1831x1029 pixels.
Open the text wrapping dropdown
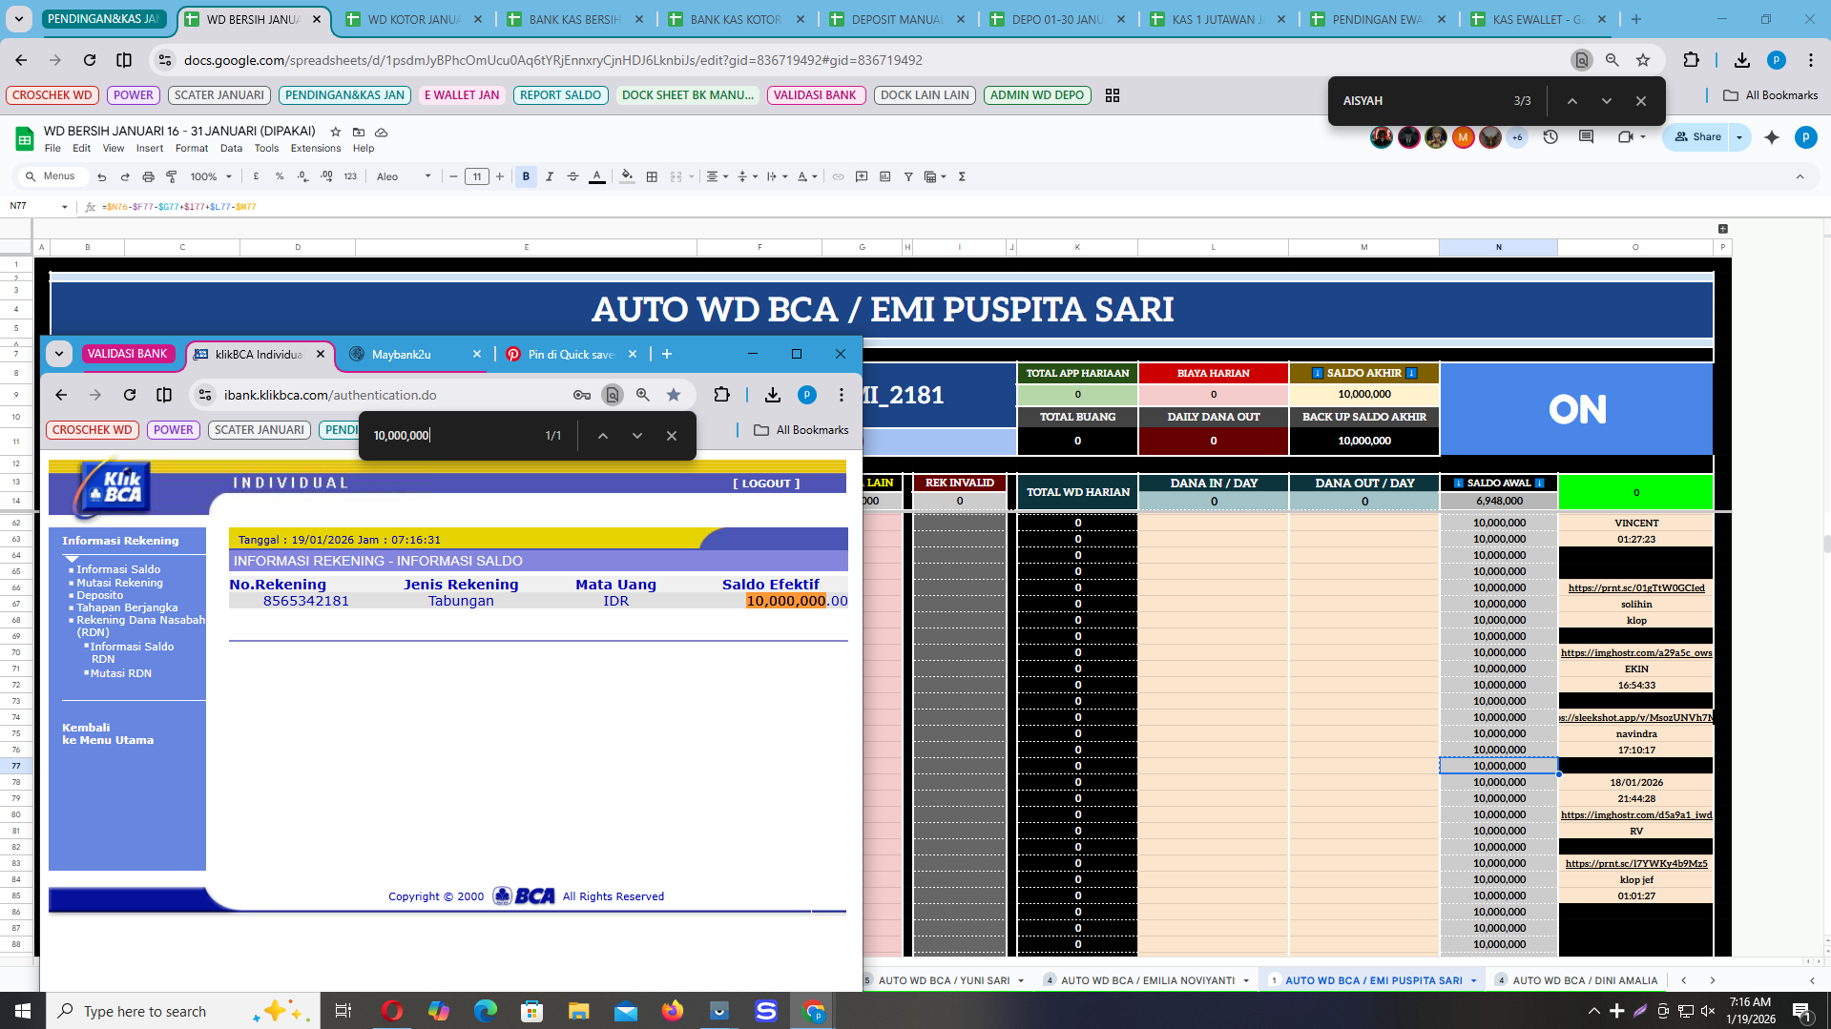[x=776, y=176]
